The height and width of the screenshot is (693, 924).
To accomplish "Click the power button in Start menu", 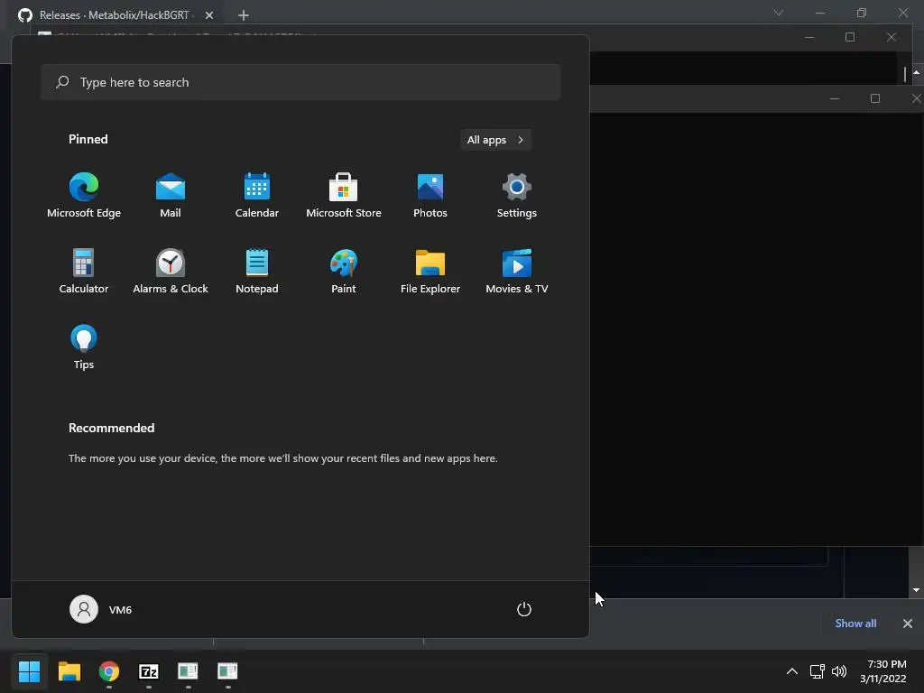I will coord(524,609).
